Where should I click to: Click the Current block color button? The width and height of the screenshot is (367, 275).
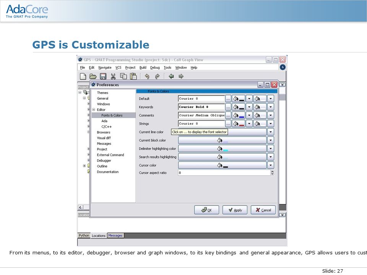coord(222,140)
